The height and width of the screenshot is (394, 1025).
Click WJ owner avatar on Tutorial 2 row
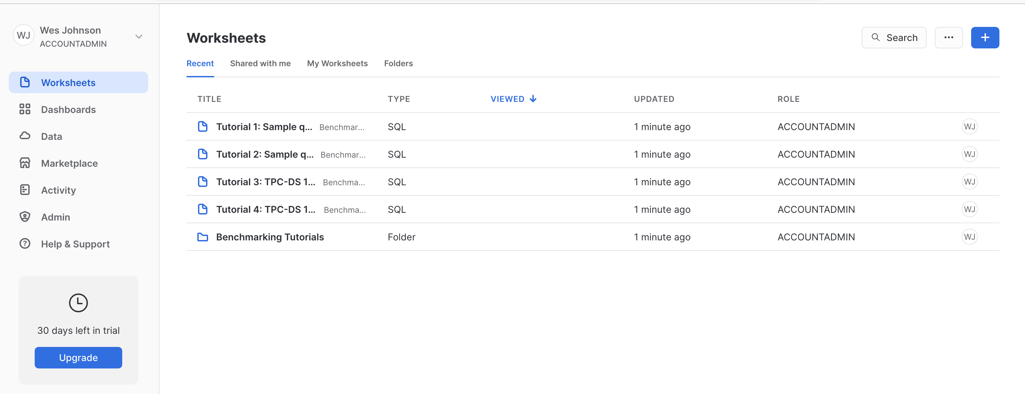coord(969,154)
